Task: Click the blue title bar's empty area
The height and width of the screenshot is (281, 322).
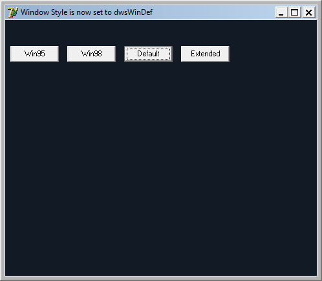Action: [213, 12]
